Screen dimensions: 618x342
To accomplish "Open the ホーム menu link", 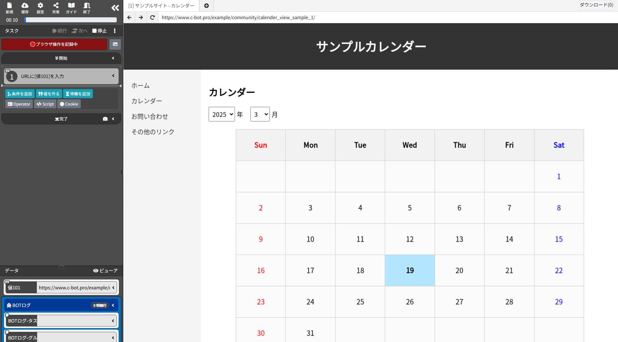I will [x=141, y=85].
